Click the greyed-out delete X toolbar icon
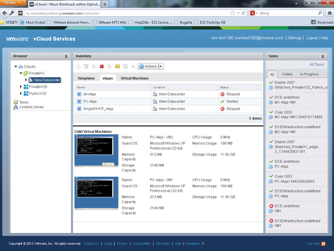 (133, 67)
